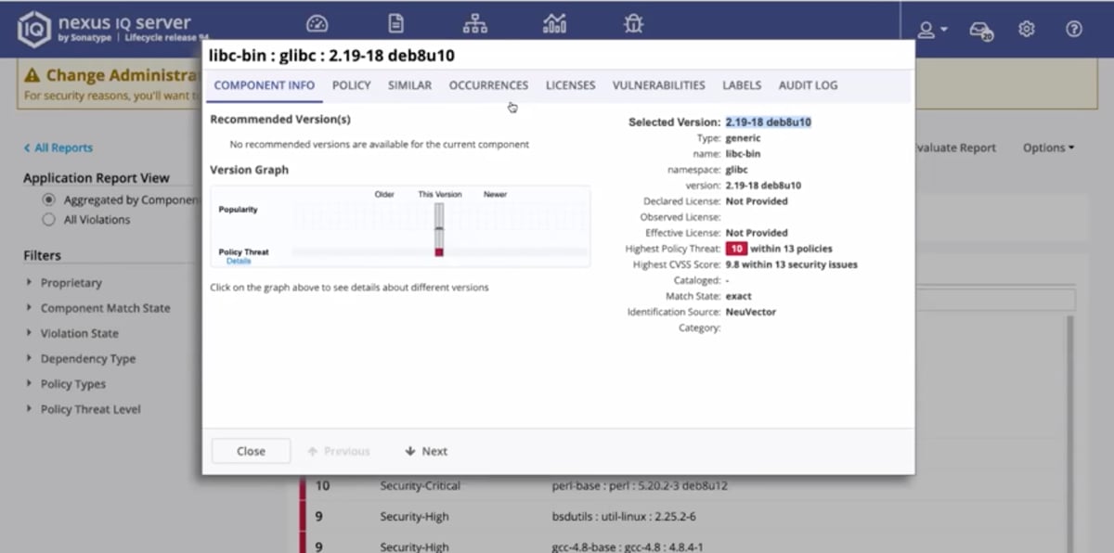Advance to the next component with Next
1114x553 pixels.
click(x=425, y=451)
